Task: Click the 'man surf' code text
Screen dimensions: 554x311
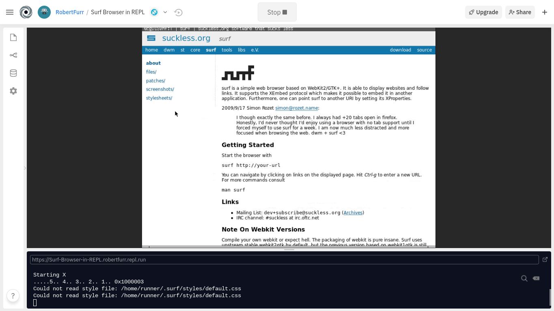Action: coord(233,190)
